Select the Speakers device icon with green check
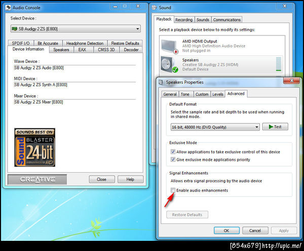Screen dimensions: 304x251 coord(169,64)
